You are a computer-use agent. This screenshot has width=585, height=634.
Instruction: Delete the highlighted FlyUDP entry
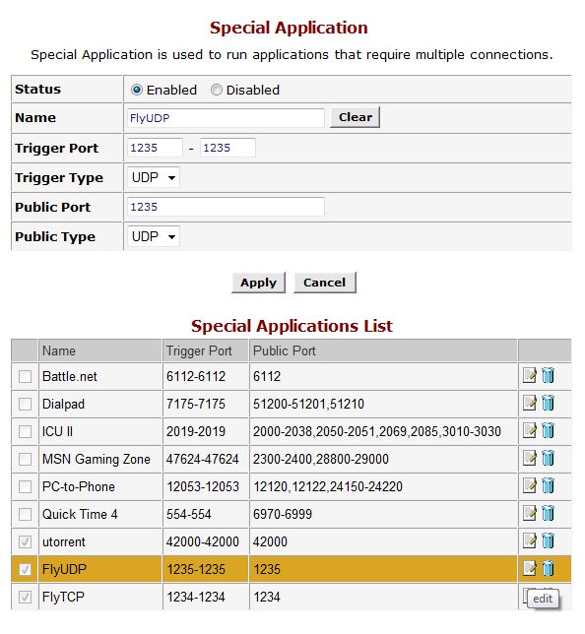548,568
